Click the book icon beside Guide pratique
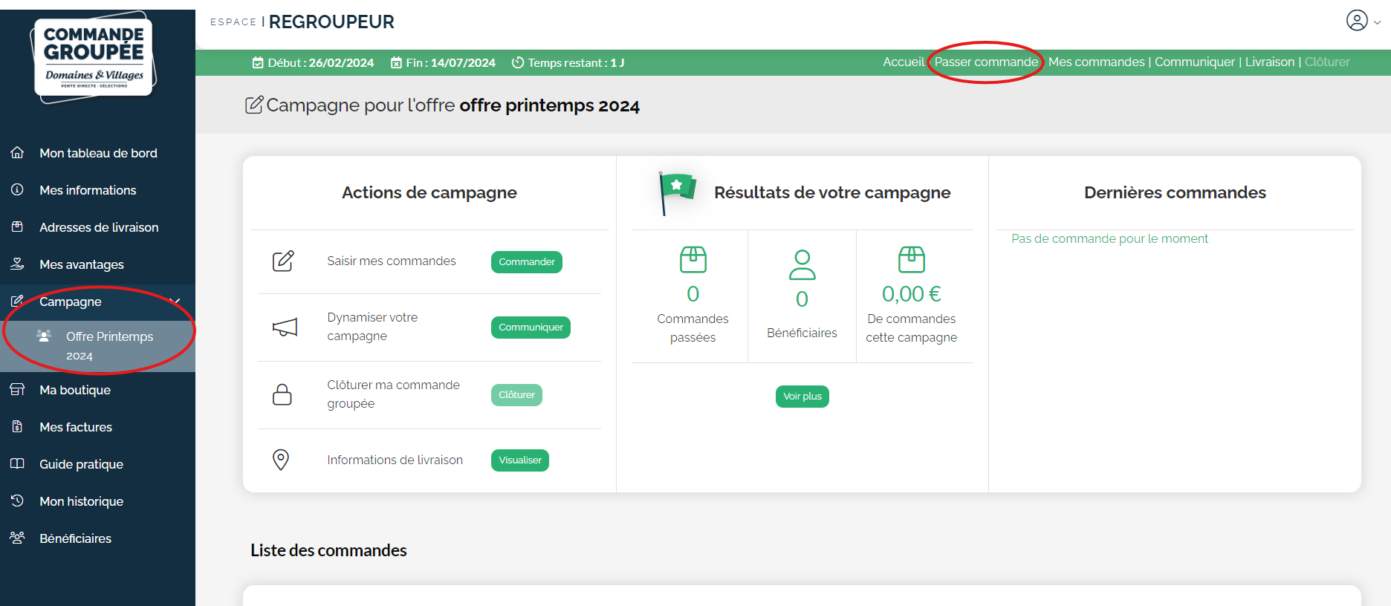 point(17,464)
